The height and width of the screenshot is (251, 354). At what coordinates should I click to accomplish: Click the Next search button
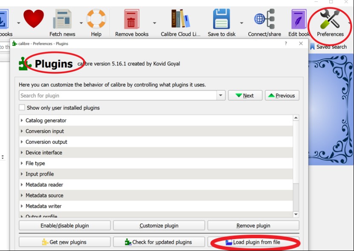tap(245, 95)
